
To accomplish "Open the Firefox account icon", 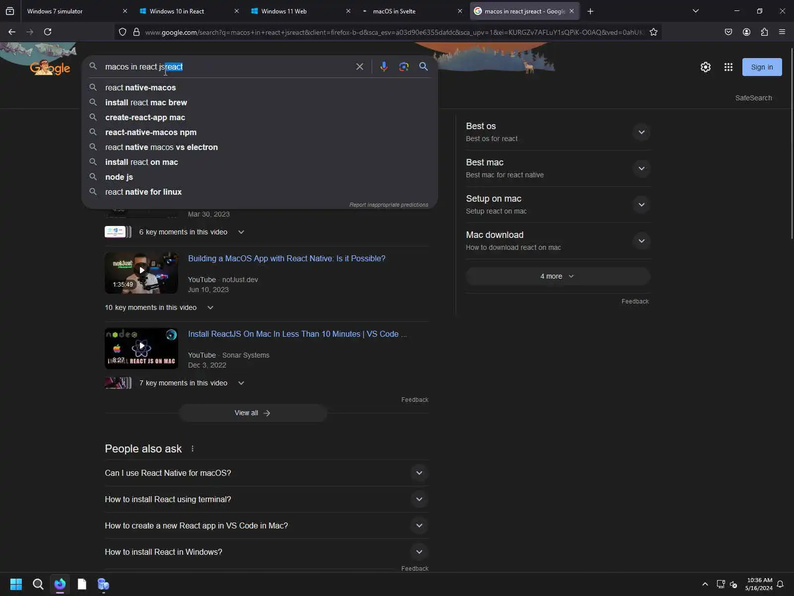I will tap(746, 32).
